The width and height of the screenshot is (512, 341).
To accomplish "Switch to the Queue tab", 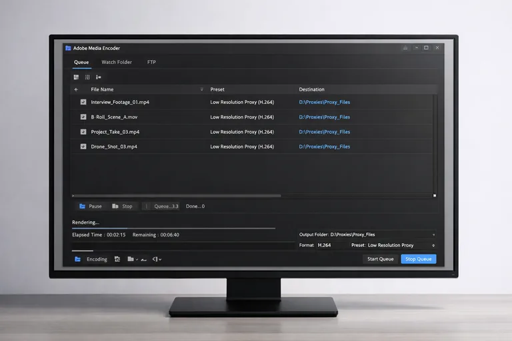I will coord(81,62).
